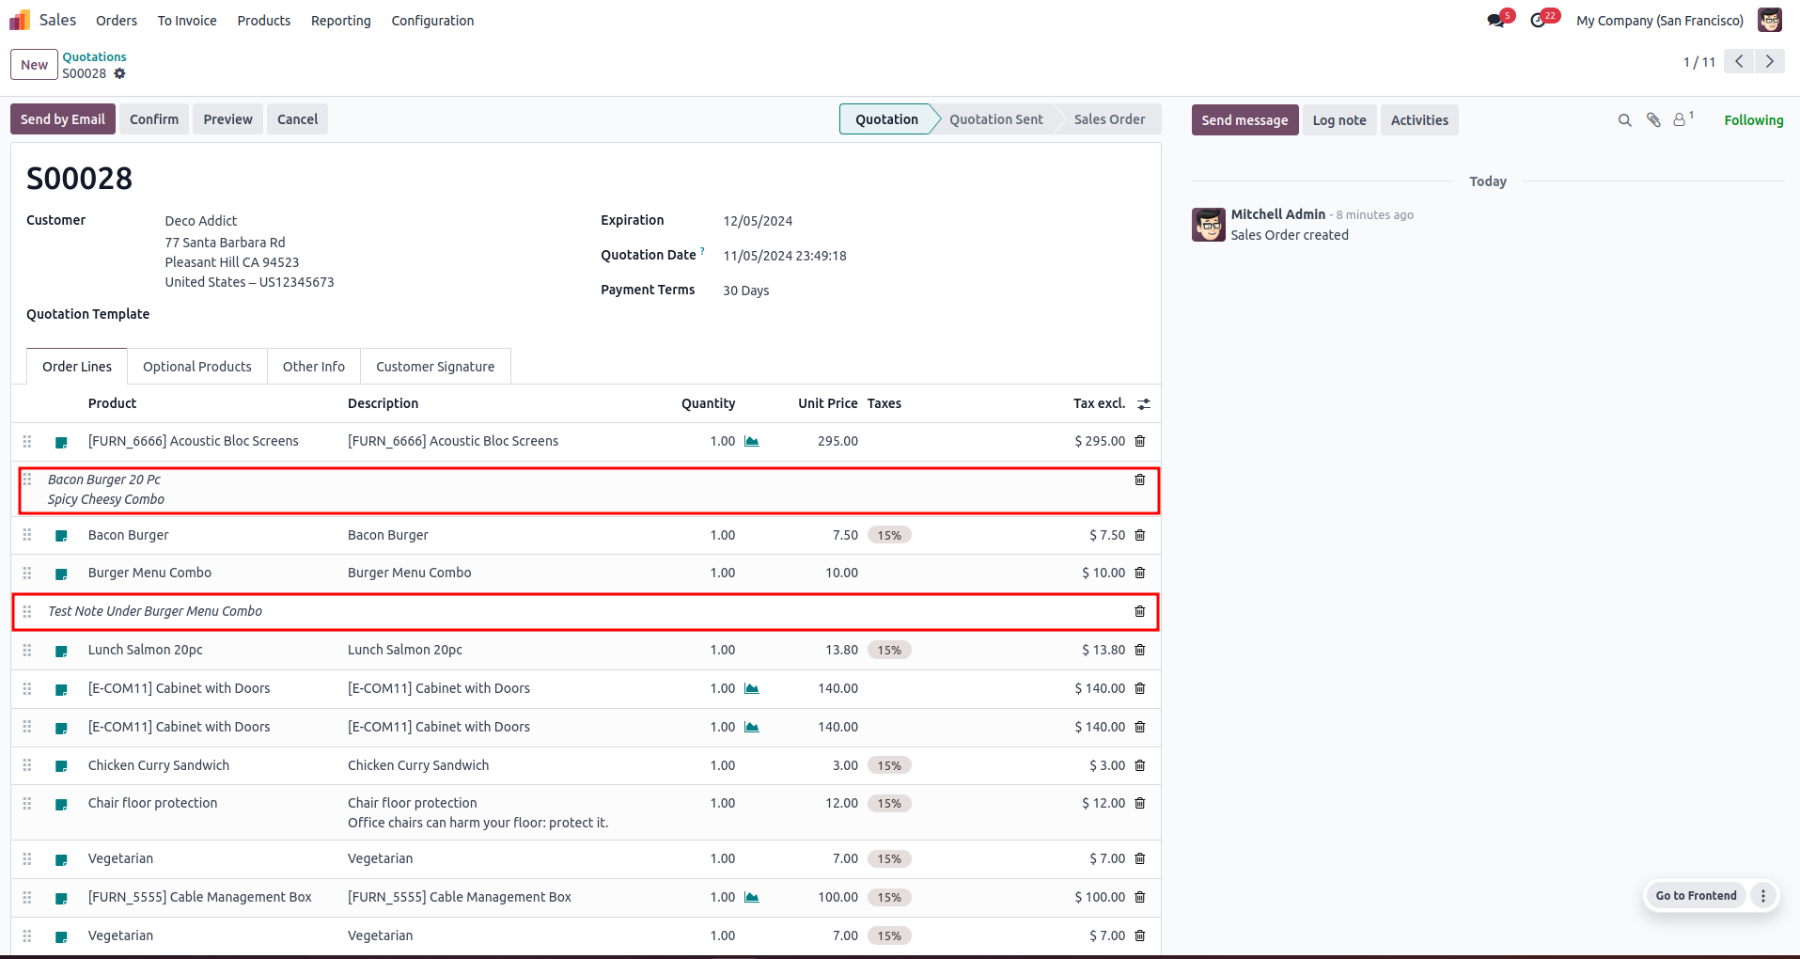Open the column settings adjust icon
This screenshot has height=959, width=1800.
[x=1144, y=403]
